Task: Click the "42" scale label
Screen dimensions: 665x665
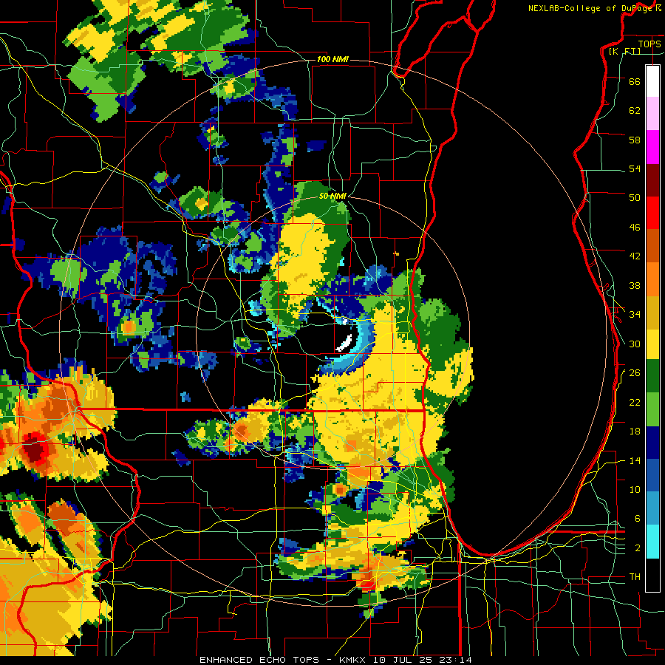Action: point(635,256)
